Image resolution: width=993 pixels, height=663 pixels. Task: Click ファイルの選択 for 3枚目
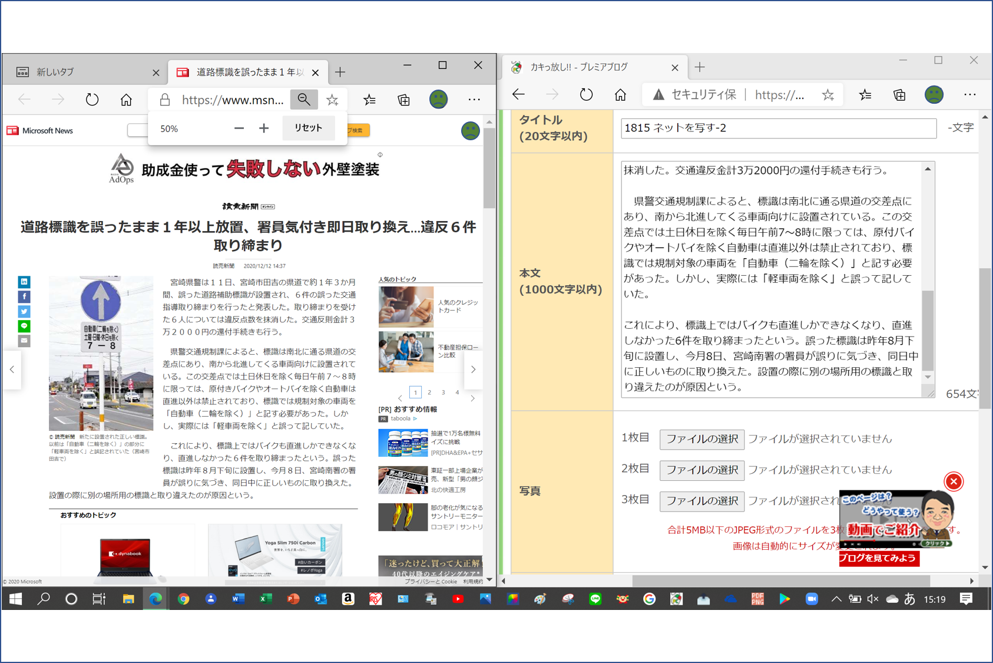click(x=702, y=501)
